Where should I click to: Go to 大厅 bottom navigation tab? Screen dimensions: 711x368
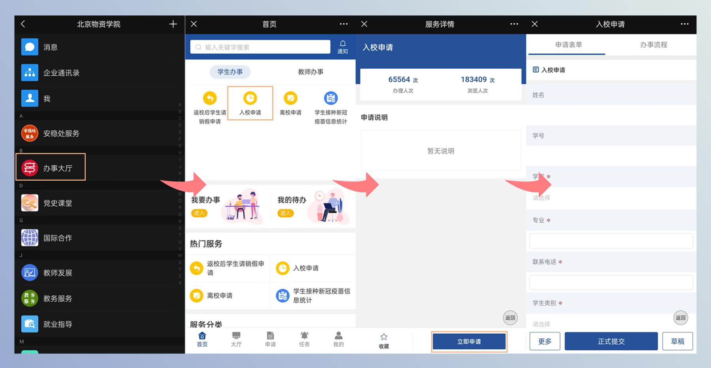pyautogui.click(x=236, y=339)
